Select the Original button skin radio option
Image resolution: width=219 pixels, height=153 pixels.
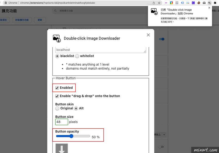(x=57, y=108)
